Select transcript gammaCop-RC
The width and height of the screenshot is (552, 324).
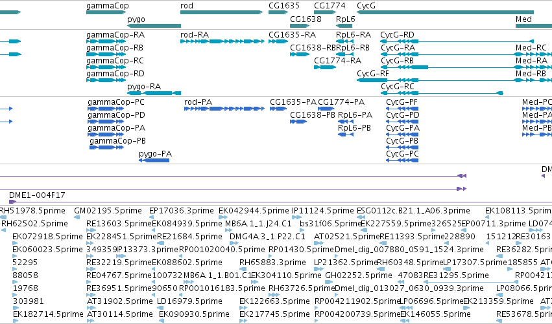(x=106, y=67)
